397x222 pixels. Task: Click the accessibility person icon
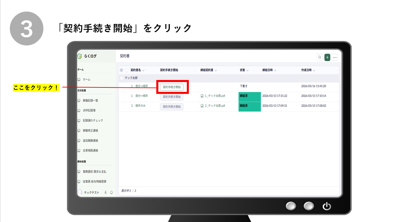106,193
